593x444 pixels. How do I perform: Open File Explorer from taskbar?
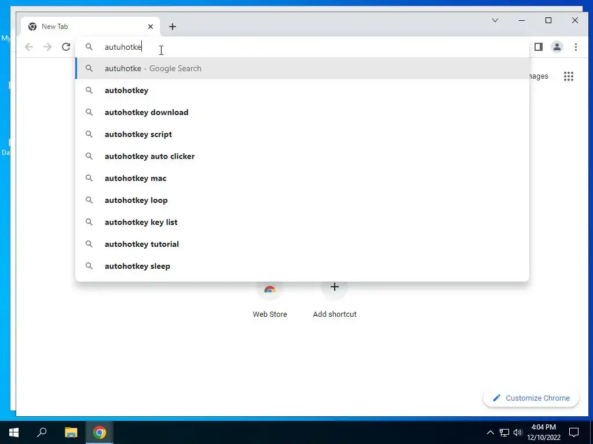(x=71, y=432)
